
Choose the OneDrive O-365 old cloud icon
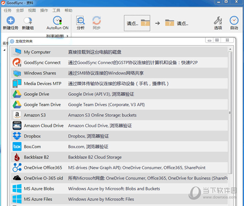(x=17, y=178)
